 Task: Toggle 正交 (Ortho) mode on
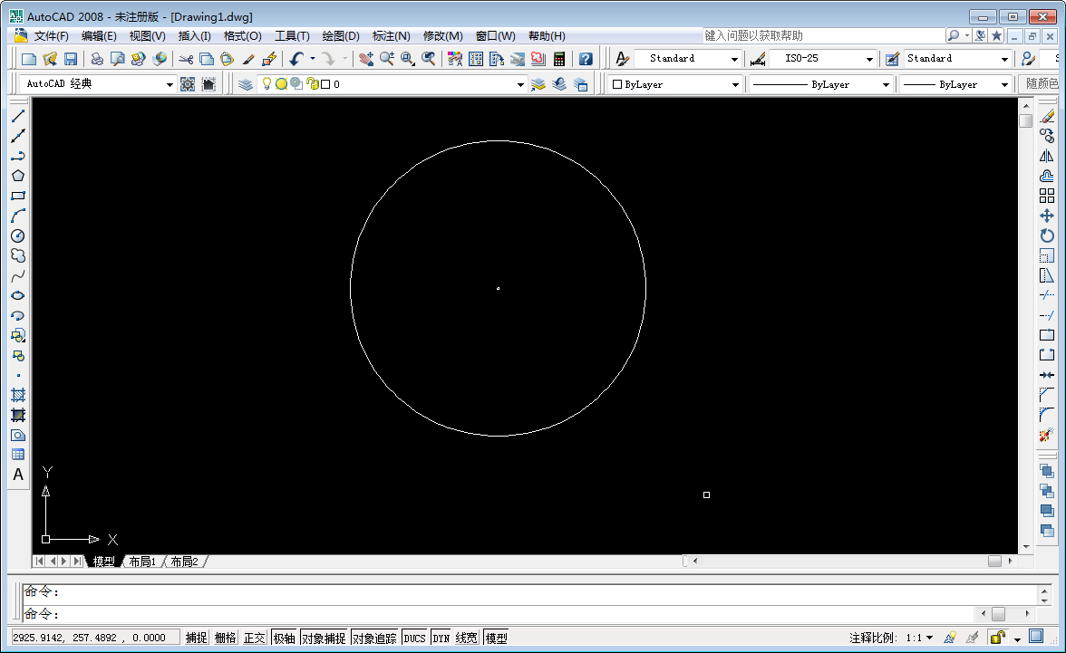click(x=254, y=637)
